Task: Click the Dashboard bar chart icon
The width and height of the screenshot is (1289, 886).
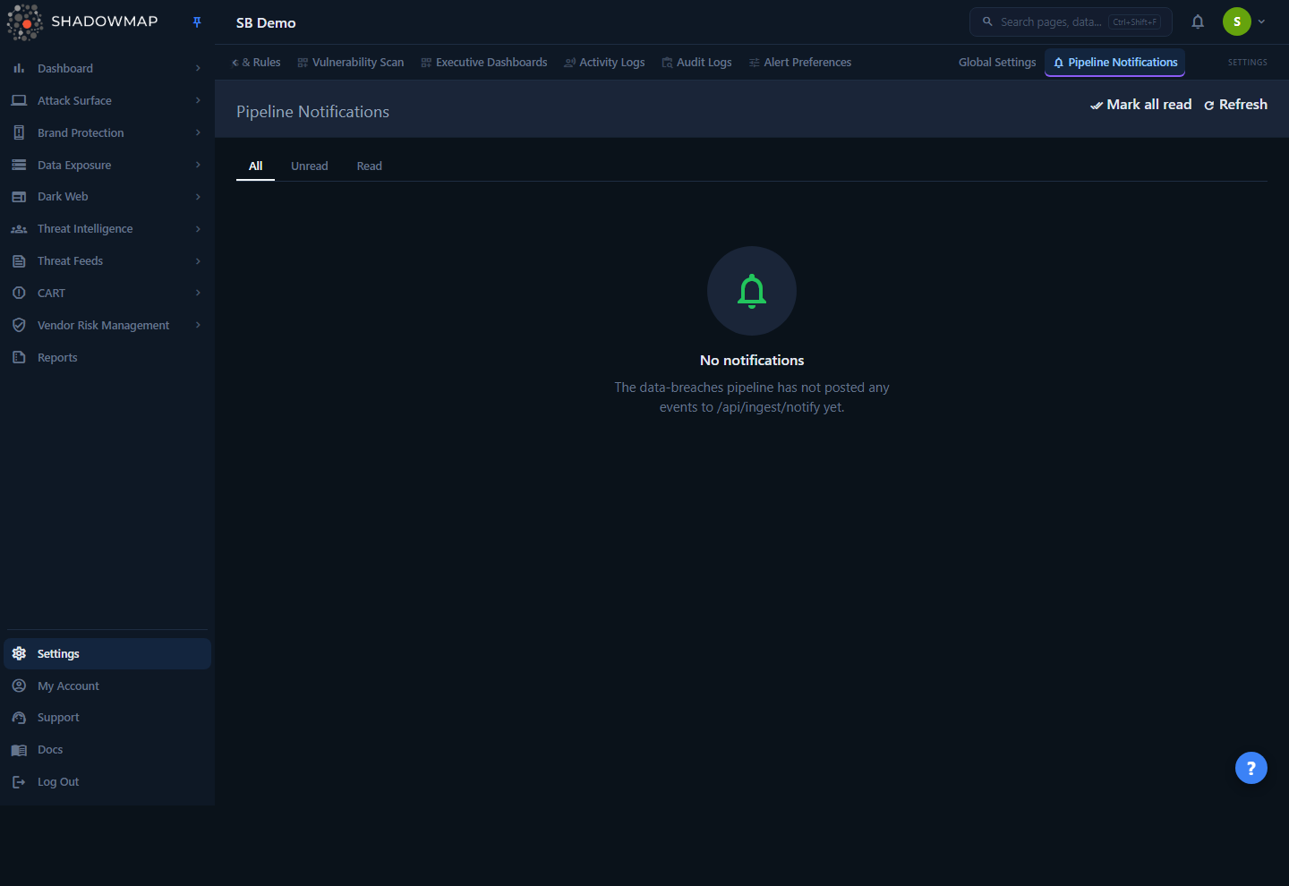Action: tap(19, 68)
